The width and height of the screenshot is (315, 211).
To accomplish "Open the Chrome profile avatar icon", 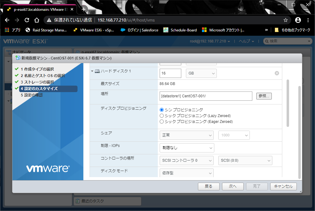I will [298, 20].
